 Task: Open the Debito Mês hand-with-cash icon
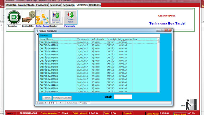[28, 17]
